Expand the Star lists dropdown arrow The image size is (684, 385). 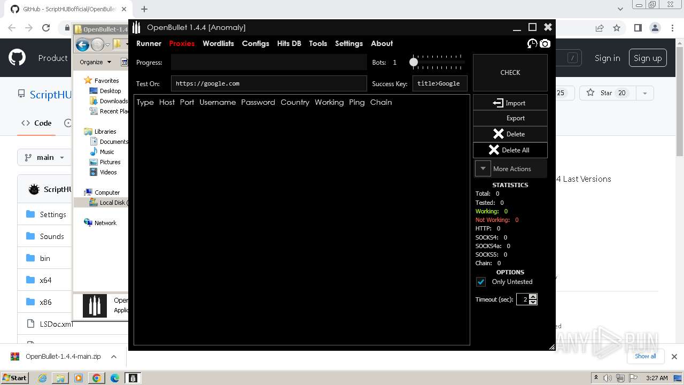(x=645, y=93)
